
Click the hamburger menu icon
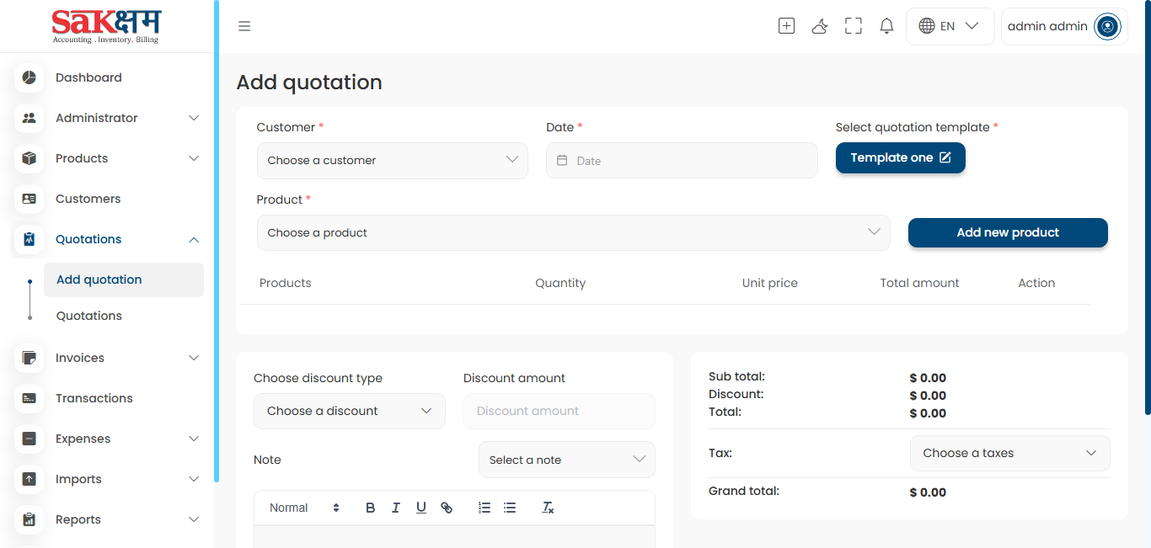click(x=244, y=26)
